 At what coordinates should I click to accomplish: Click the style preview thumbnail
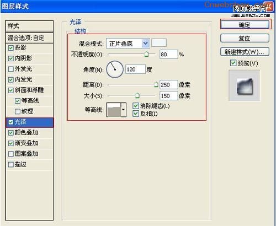245,85
